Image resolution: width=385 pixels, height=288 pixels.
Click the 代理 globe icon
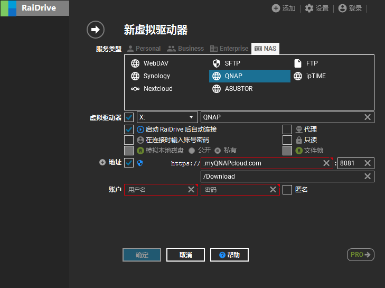tap(299, 129)
